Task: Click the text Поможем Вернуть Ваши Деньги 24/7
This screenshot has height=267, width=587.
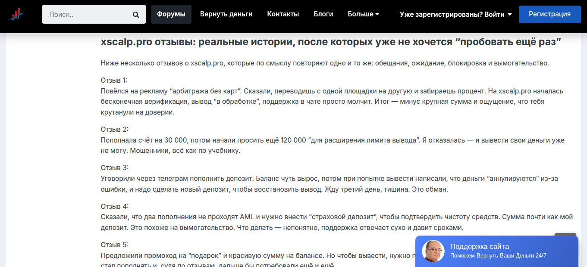Action: click(x=498, y=256)
